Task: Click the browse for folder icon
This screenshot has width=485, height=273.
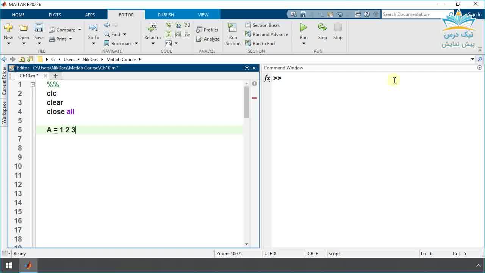Action: point(30,59)
